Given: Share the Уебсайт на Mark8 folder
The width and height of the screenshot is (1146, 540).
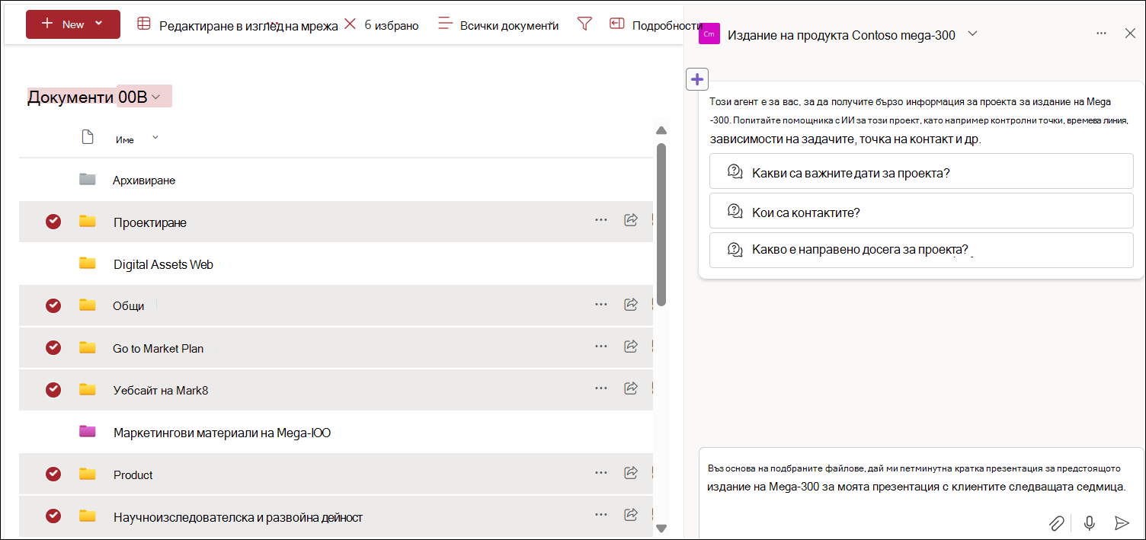Looking at the screenshot, I should [631, 388].
